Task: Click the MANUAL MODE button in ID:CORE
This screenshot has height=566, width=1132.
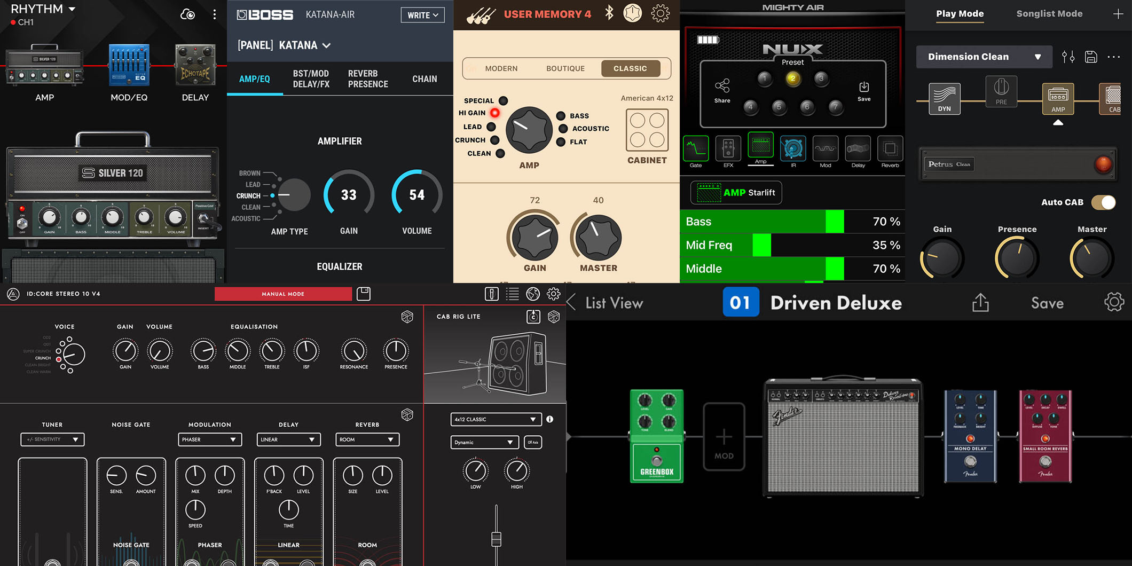Action: [283, 294]
